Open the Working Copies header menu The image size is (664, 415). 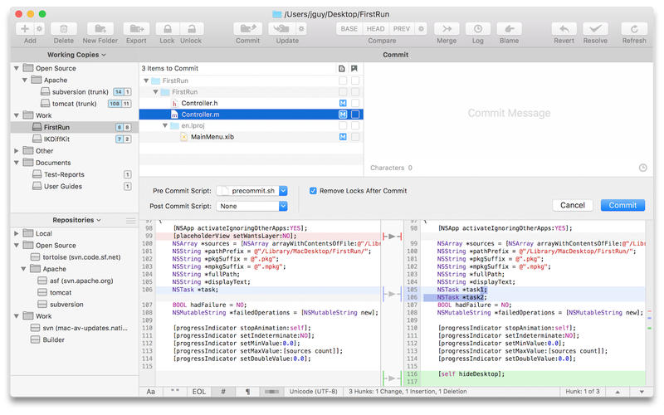[x=76, y=55]
